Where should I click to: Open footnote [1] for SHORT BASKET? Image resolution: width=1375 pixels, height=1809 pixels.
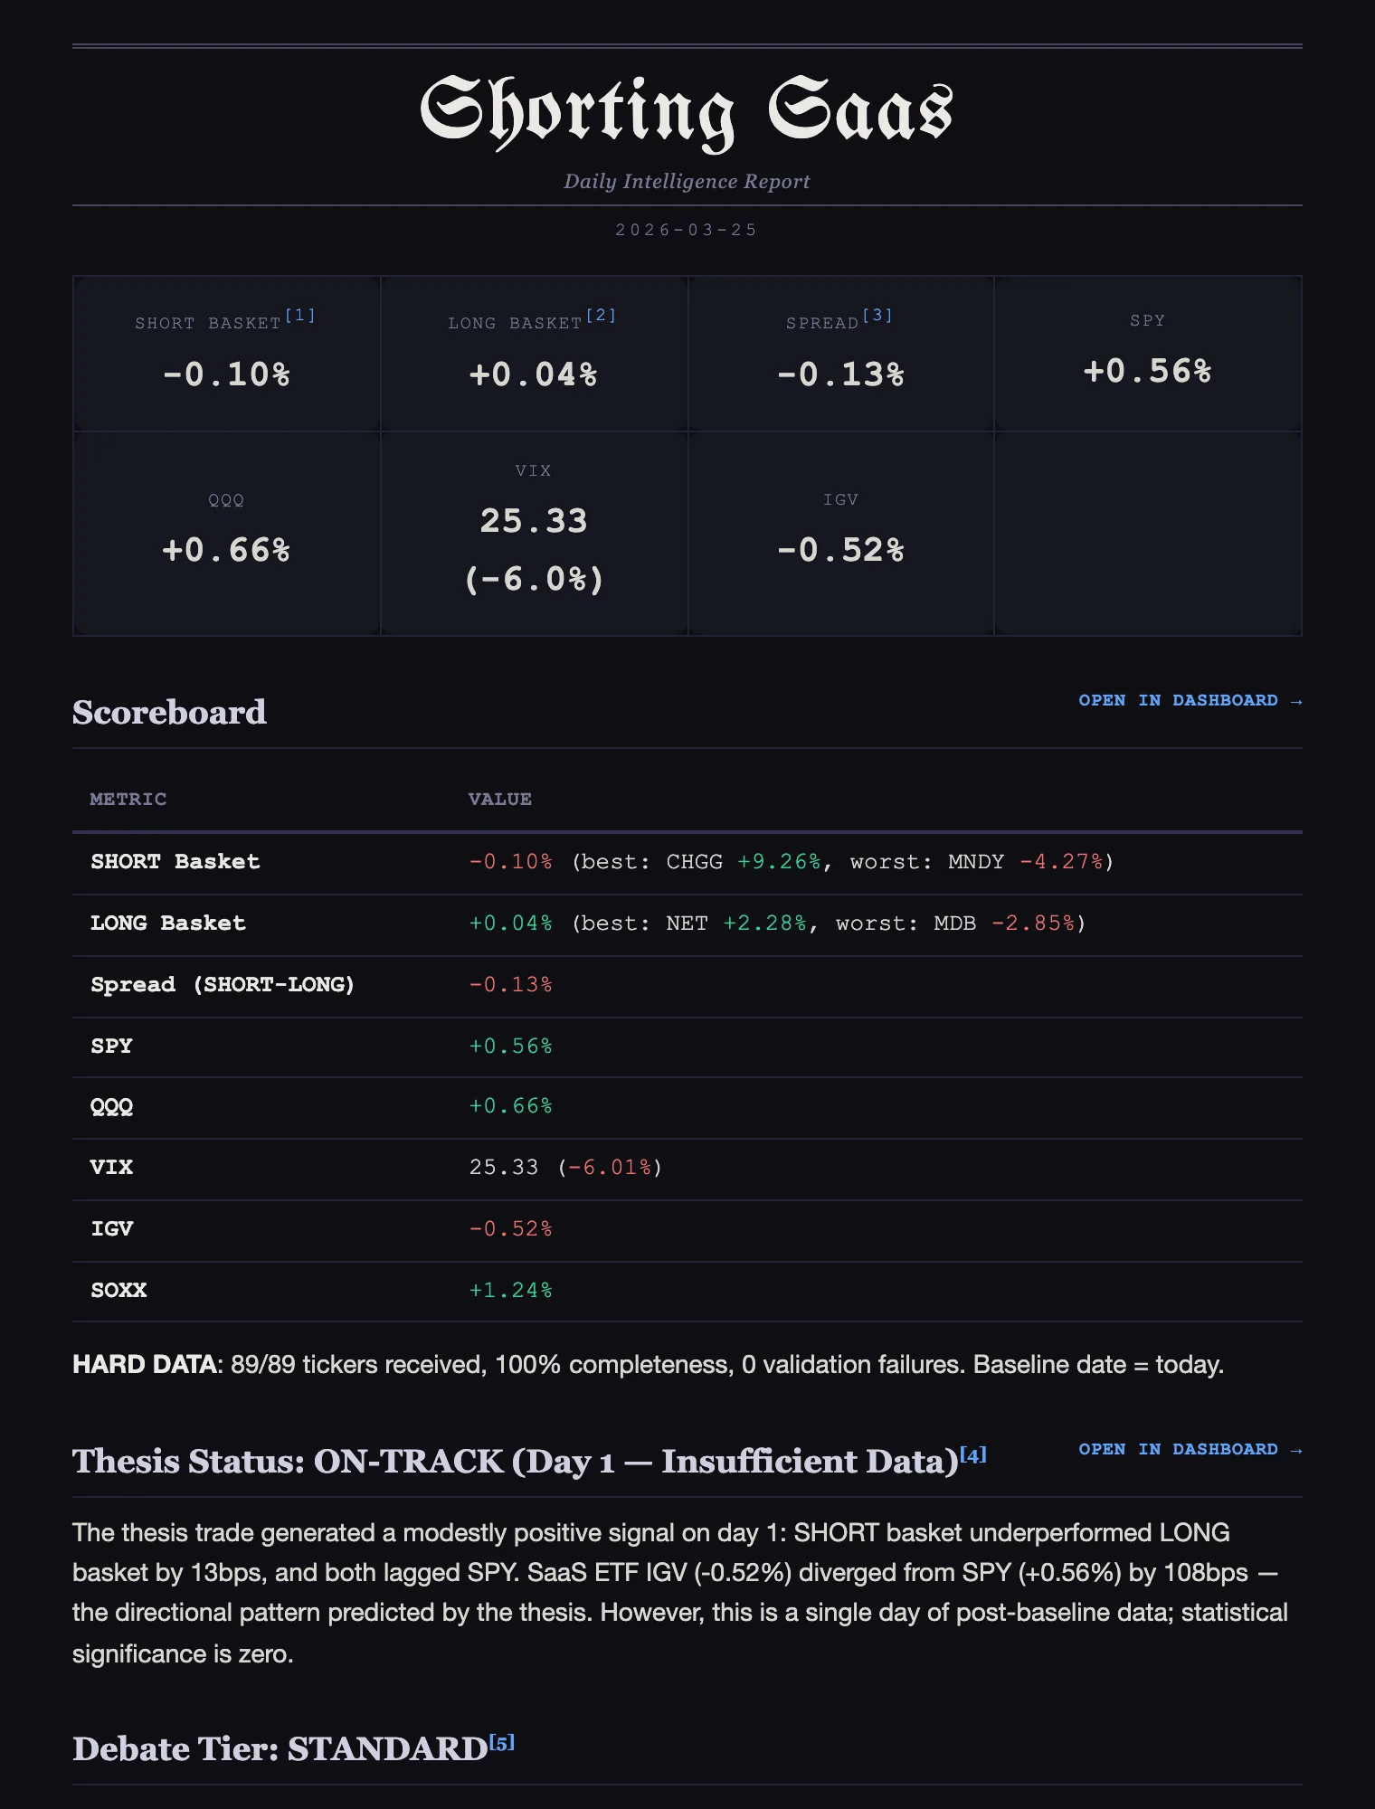(299, 316)
